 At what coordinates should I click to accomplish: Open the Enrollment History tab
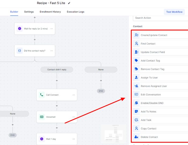(50, 12)
